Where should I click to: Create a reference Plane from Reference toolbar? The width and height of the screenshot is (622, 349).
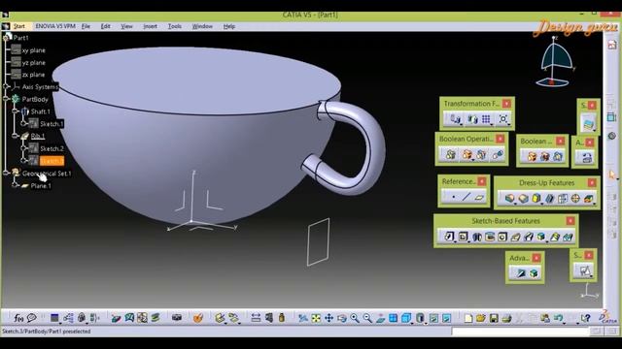pos(479,197)
